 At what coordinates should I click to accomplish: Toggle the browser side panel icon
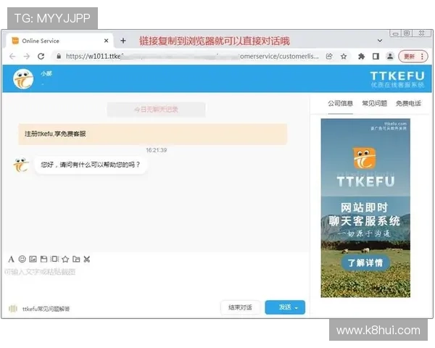point(376,57)
